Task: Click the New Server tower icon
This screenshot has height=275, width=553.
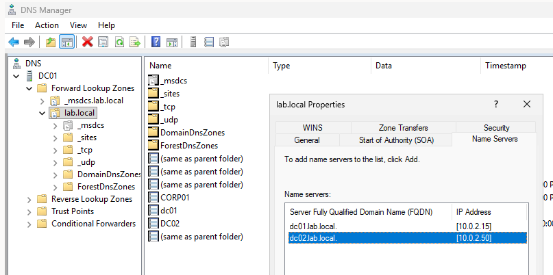Action: pyautogui.click(x=193, y=42)
